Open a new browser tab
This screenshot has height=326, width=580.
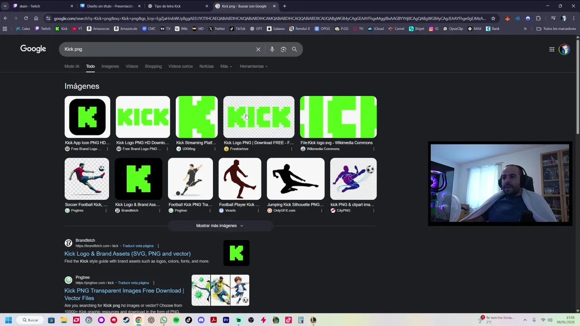point(285,6)
